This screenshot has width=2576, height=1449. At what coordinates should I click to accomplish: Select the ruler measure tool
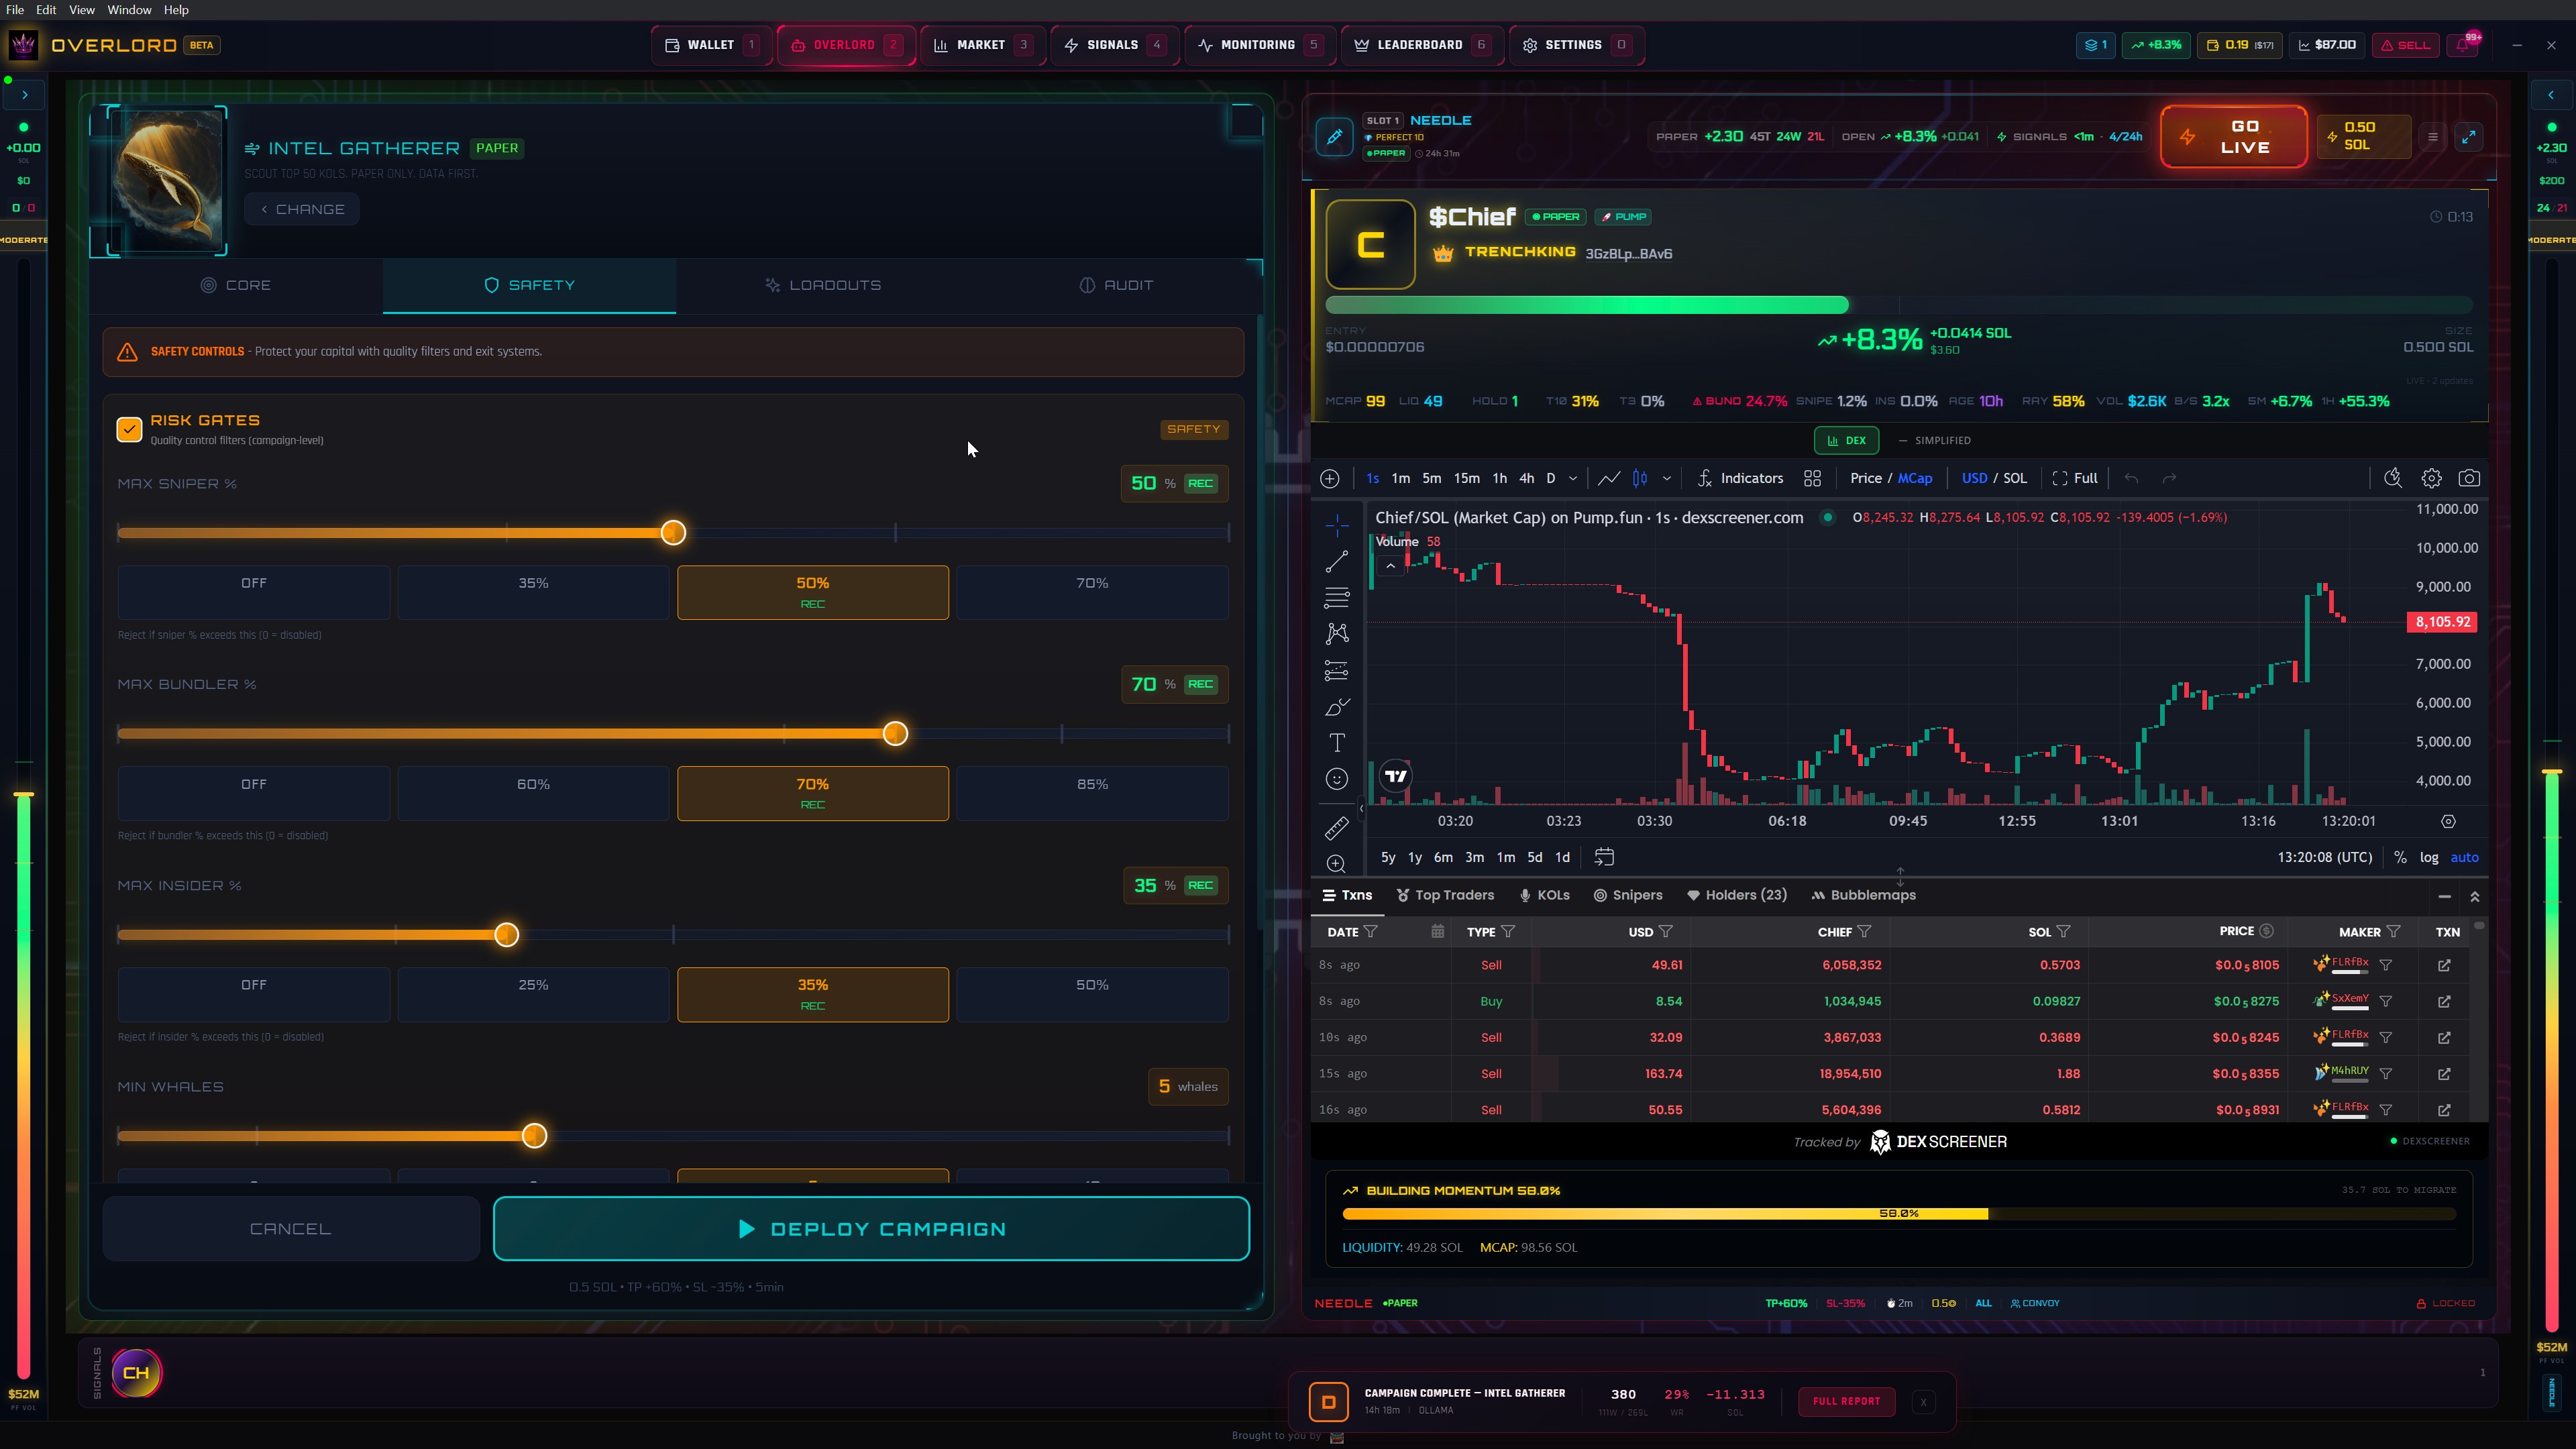click(x=1337, y=827)
